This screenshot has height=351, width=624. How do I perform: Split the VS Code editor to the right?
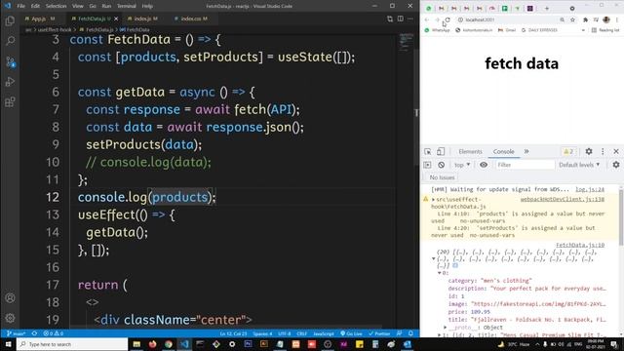pyautogui.click(x=401, y=19)
